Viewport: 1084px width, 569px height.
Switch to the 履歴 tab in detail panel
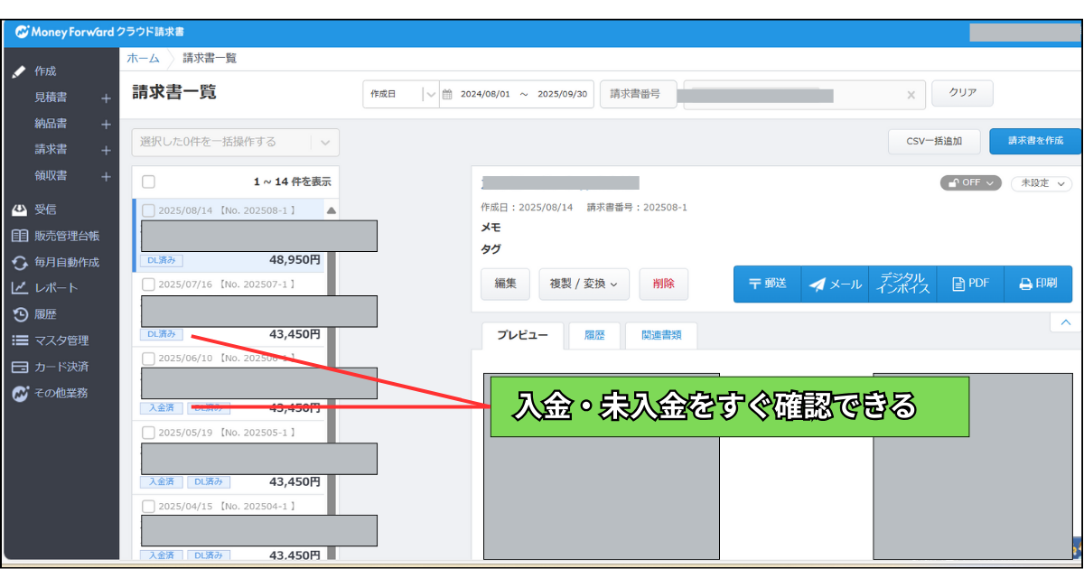click(x=594, y=335)
